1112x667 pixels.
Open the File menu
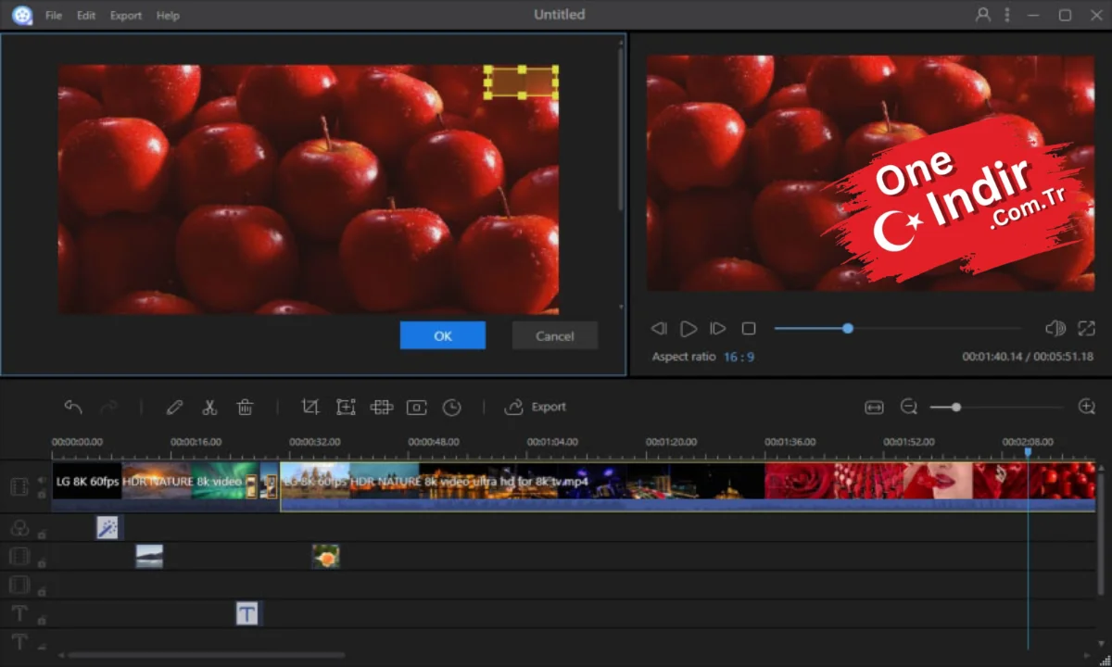54,16
